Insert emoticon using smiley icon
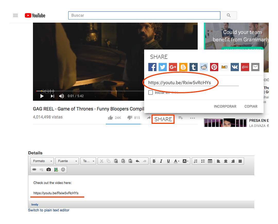278x224 pixels. tap(63, 170)
